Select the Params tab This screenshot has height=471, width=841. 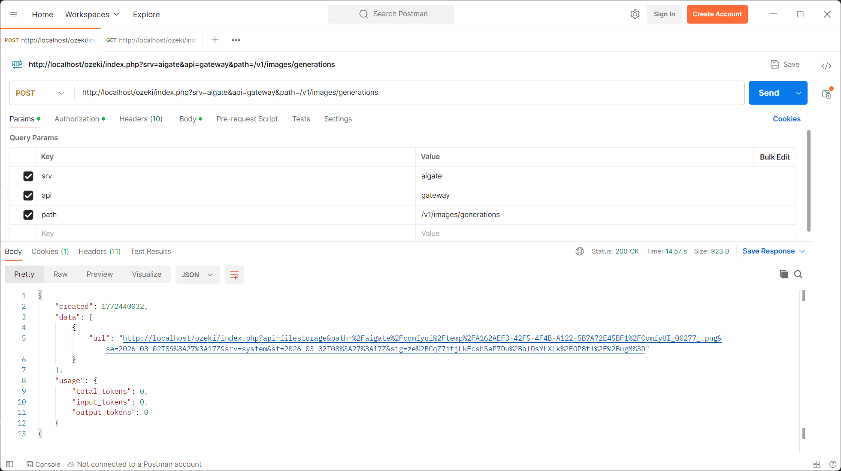(x=25, y=119)
